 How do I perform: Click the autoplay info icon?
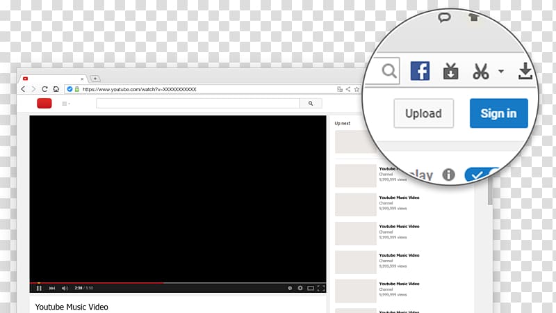click(448, 175)
